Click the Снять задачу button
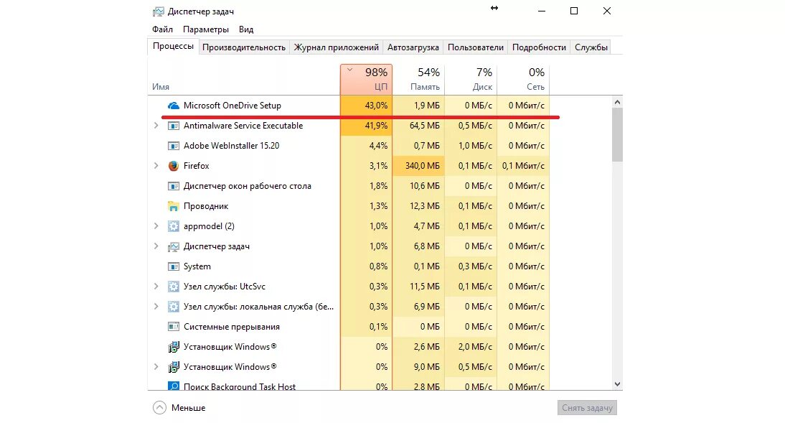This screenshot has height=423, width=785. [x=587, y=408]
